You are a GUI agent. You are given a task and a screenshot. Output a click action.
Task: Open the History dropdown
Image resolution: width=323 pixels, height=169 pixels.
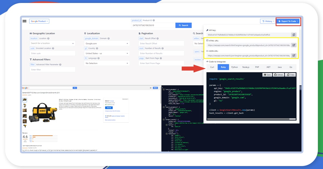(268, 21)
